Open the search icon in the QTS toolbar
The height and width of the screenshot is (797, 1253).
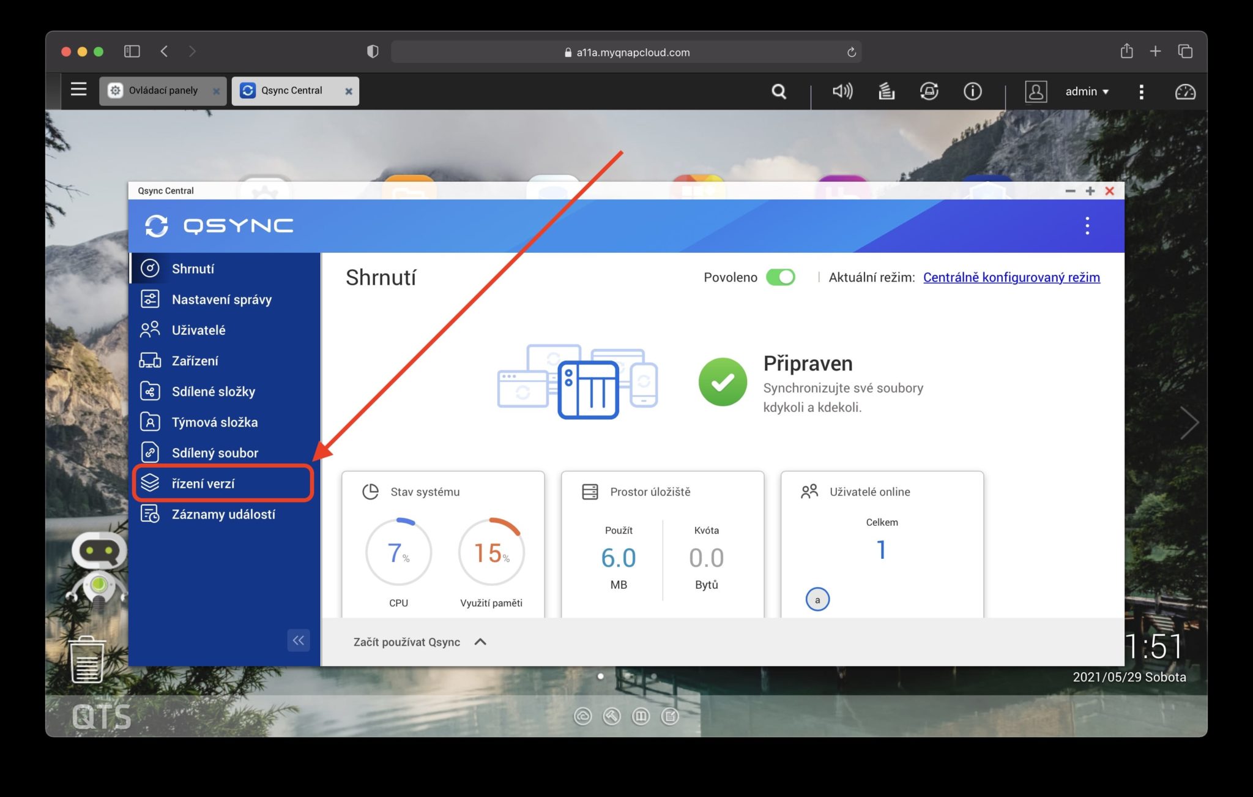coord(778,91)
